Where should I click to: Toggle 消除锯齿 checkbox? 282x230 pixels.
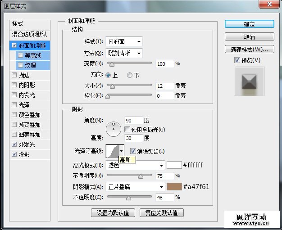133,151
